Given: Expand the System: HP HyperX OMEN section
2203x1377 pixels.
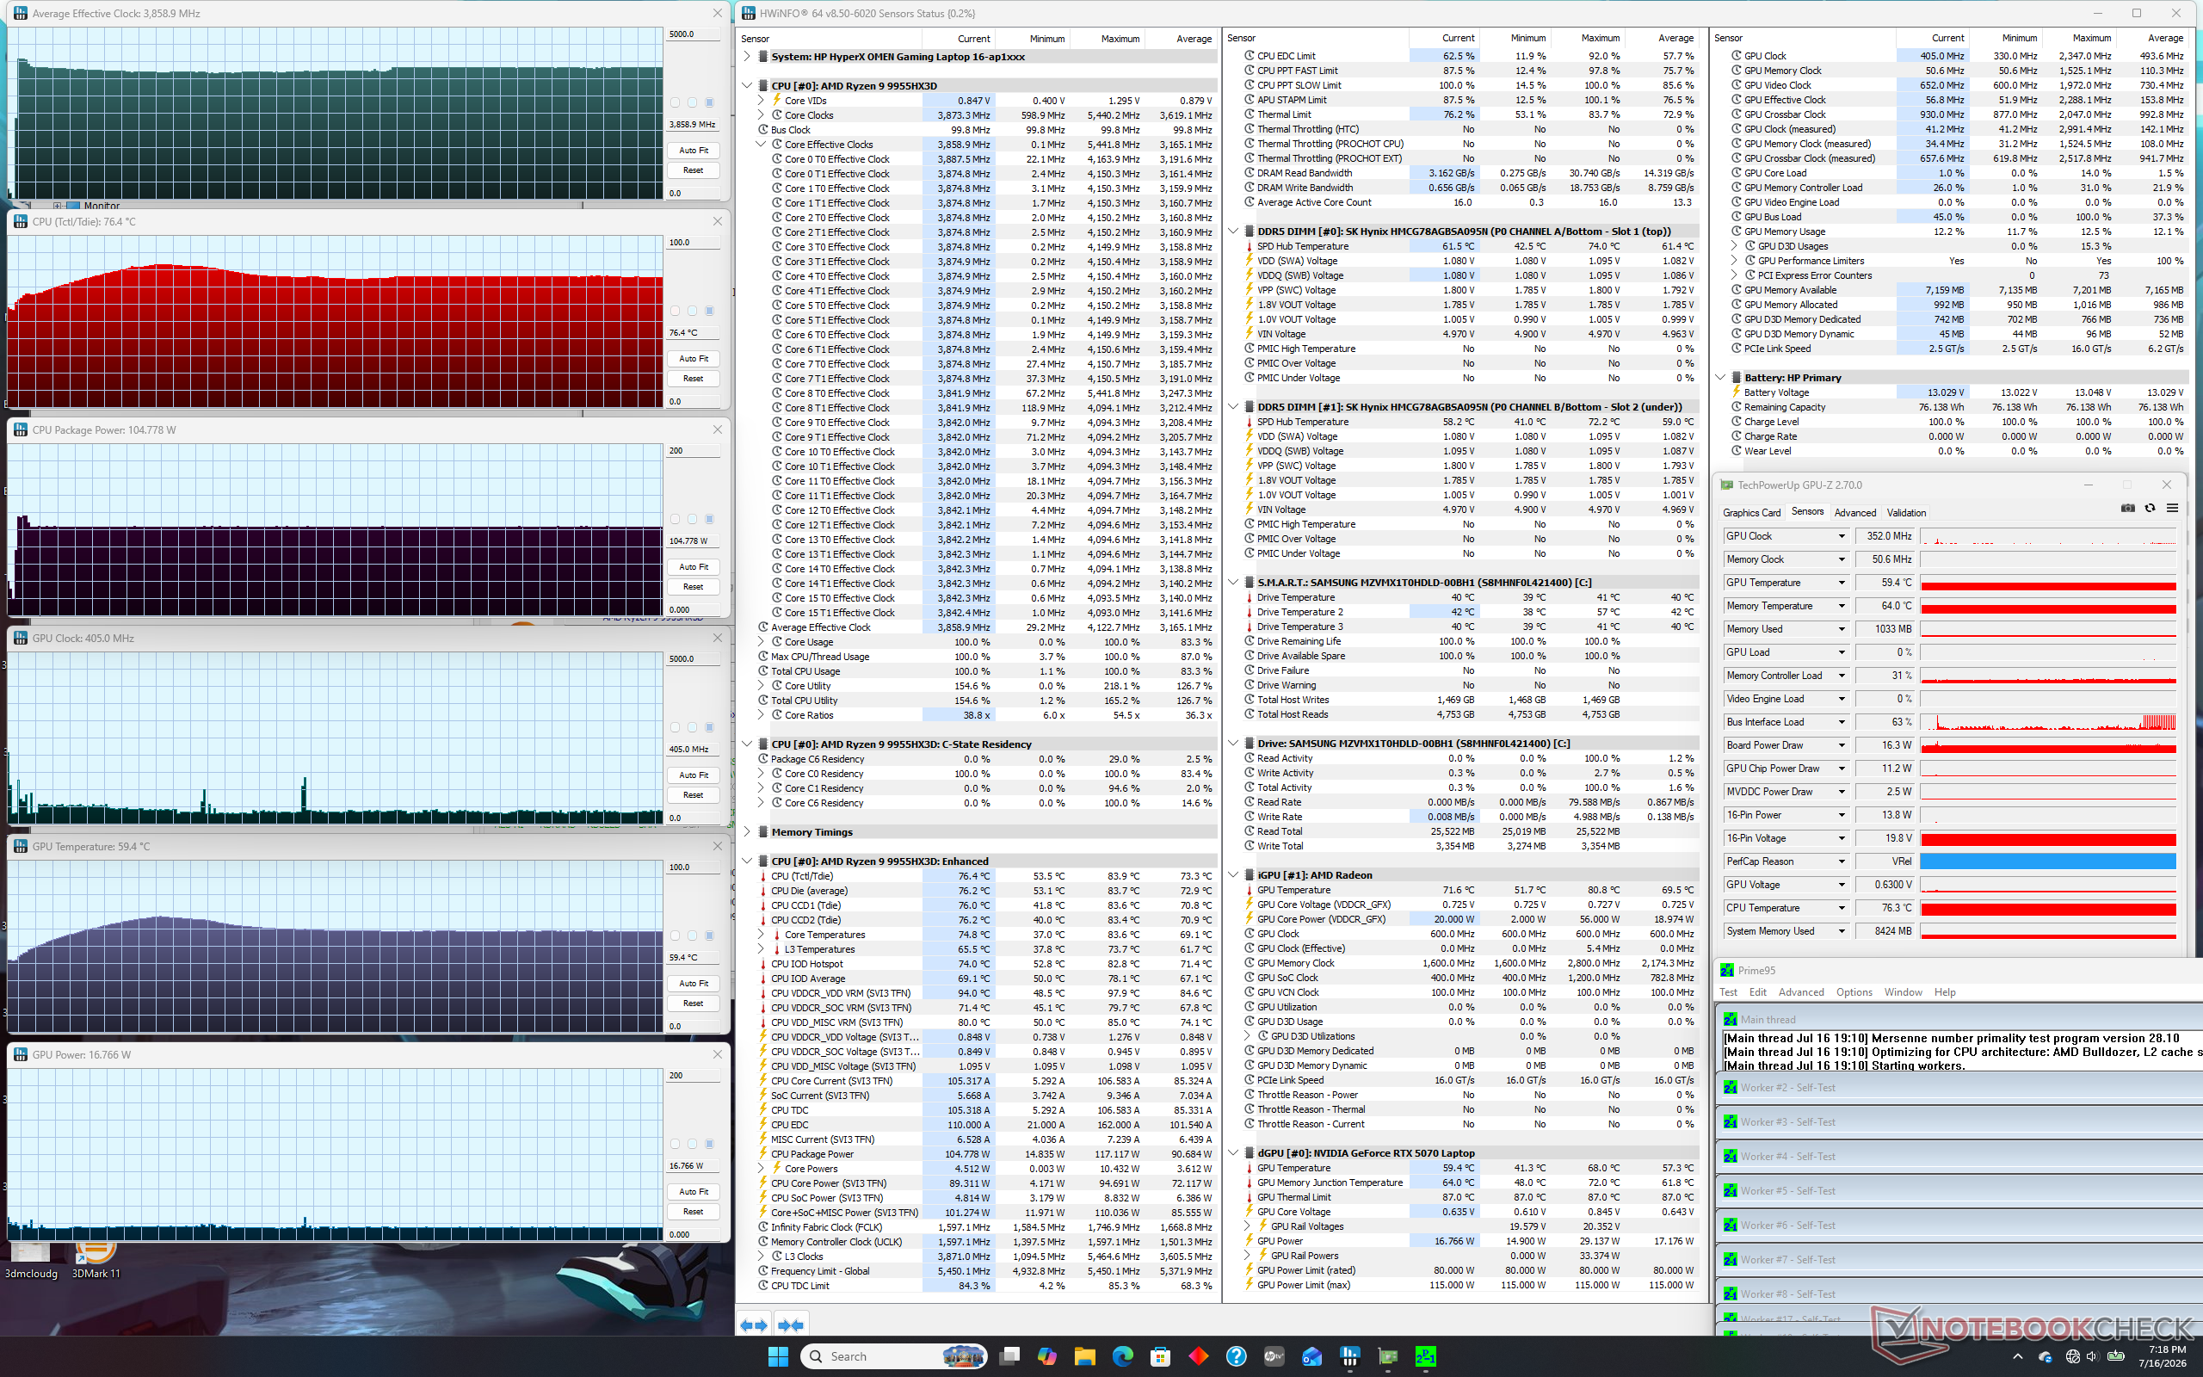Looking at the screenshot, I should pos(747,57).
